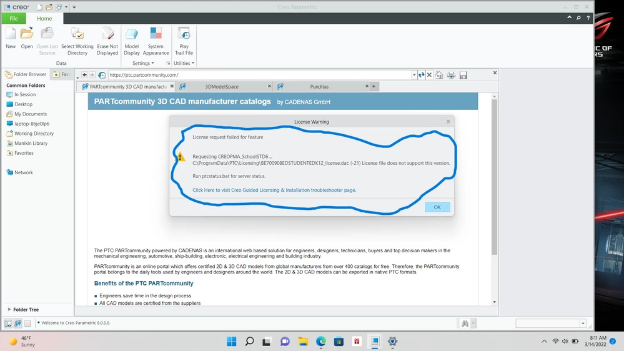624x351 pixels.
Task: Click Select Working Directory
Action: [77, 41]
